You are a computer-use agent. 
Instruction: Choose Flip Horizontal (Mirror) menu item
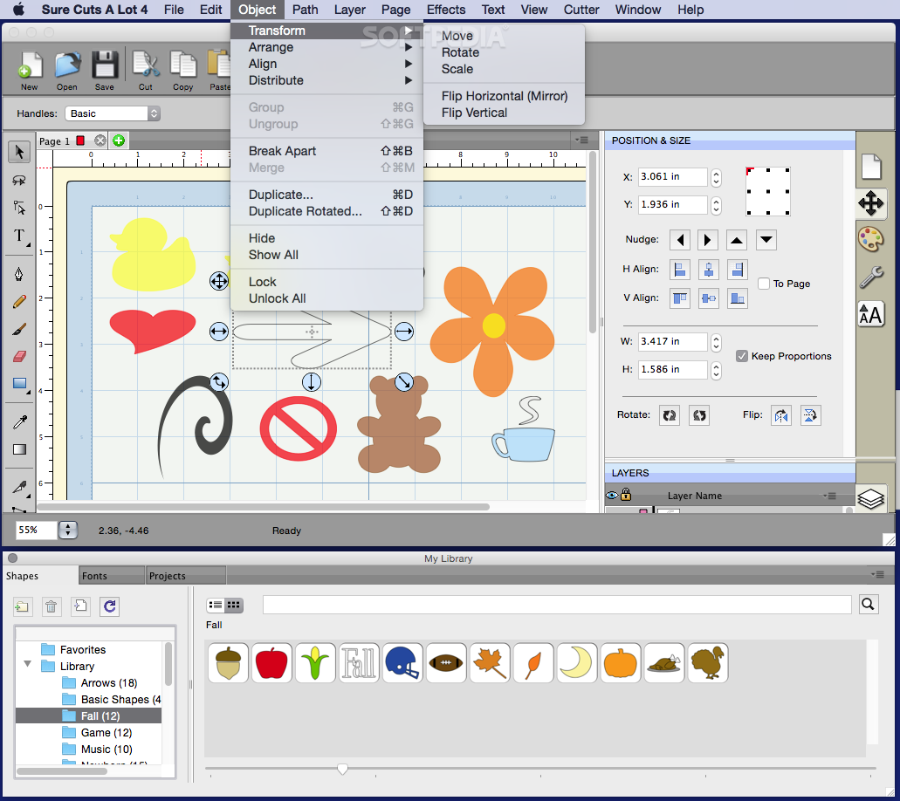[504, 96]
